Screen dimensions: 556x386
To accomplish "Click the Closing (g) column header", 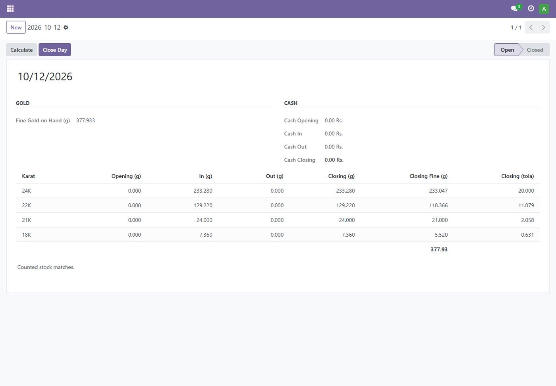I will pyautogui.click(x=341, y=176).
